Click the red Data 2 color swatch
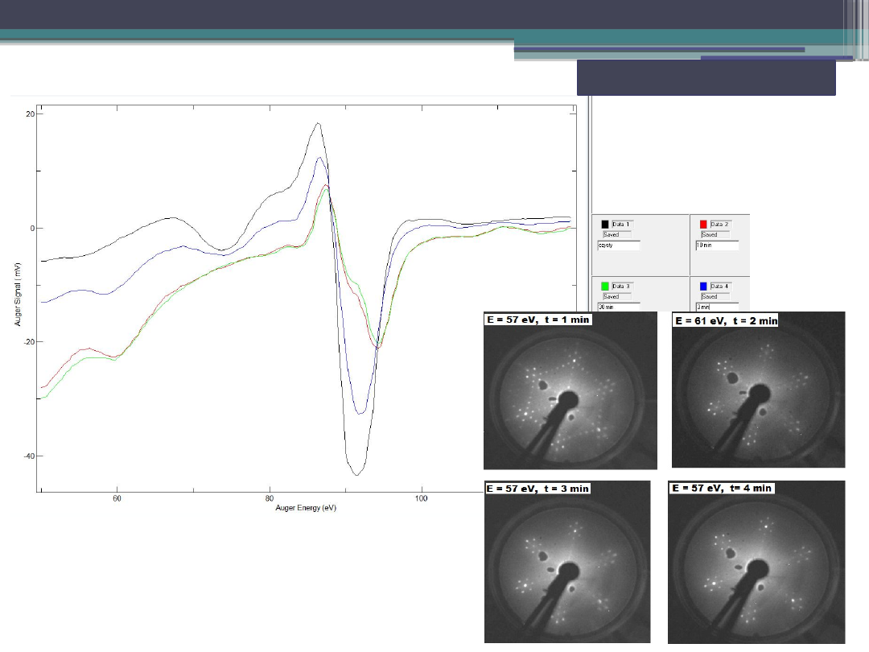The width and height of the screenshot is (869, 652). 702,224
